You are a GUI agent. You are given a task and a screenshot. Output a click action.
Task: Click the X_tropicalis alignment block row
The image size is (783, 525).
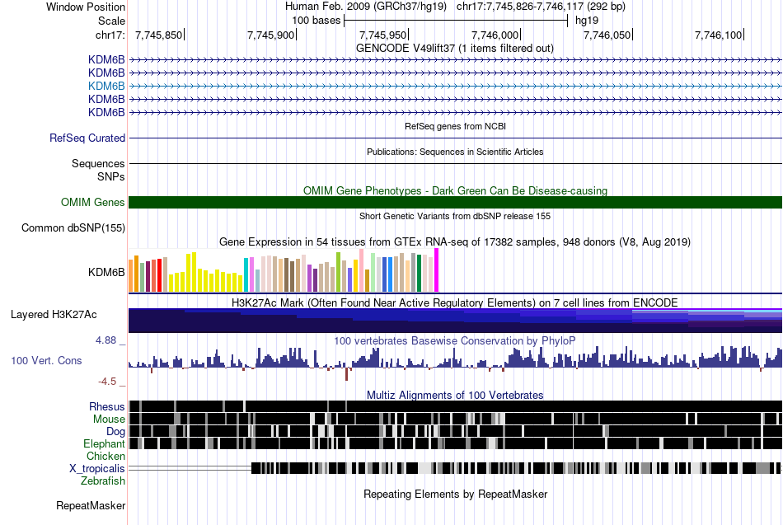(456, 468)
